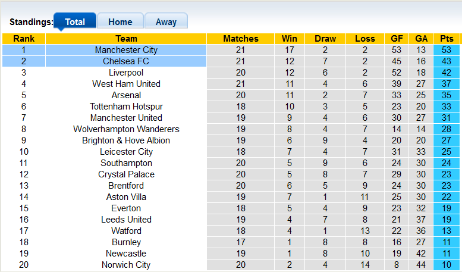
Task: Select West Ham United team name
Action: 126,84
